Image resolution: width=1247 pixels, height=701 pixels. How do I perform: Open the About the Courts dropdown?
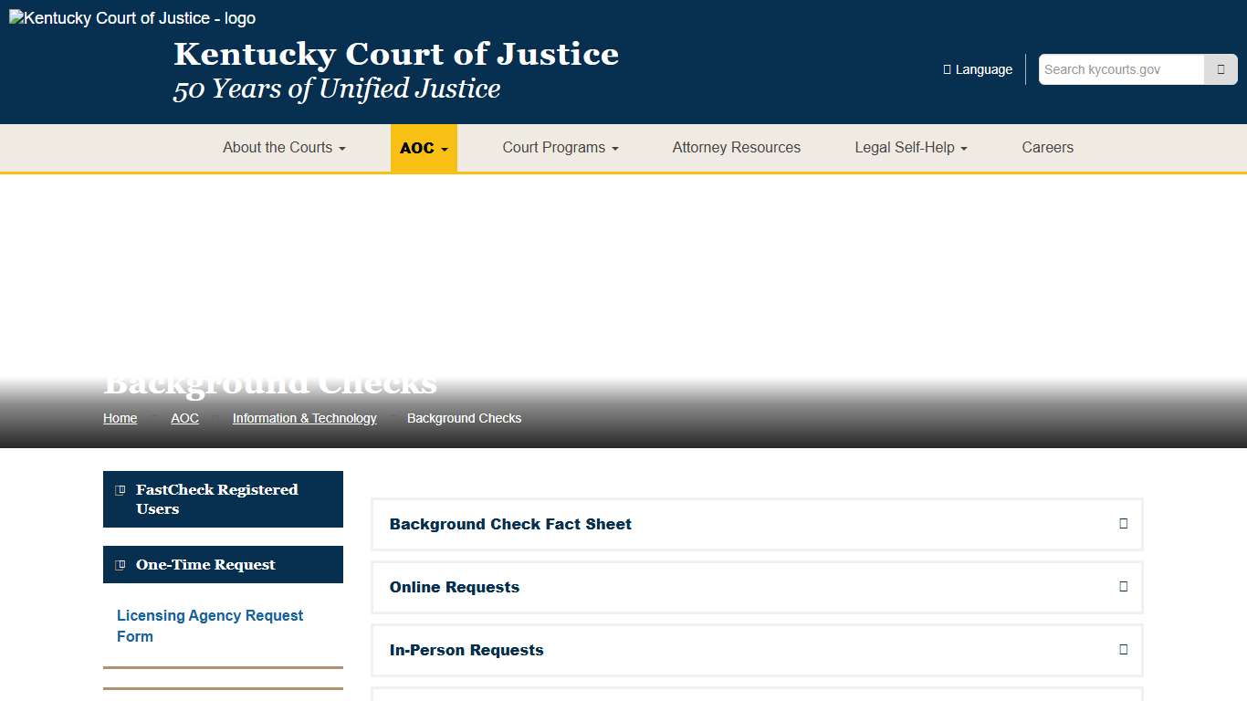click(283, 147)
